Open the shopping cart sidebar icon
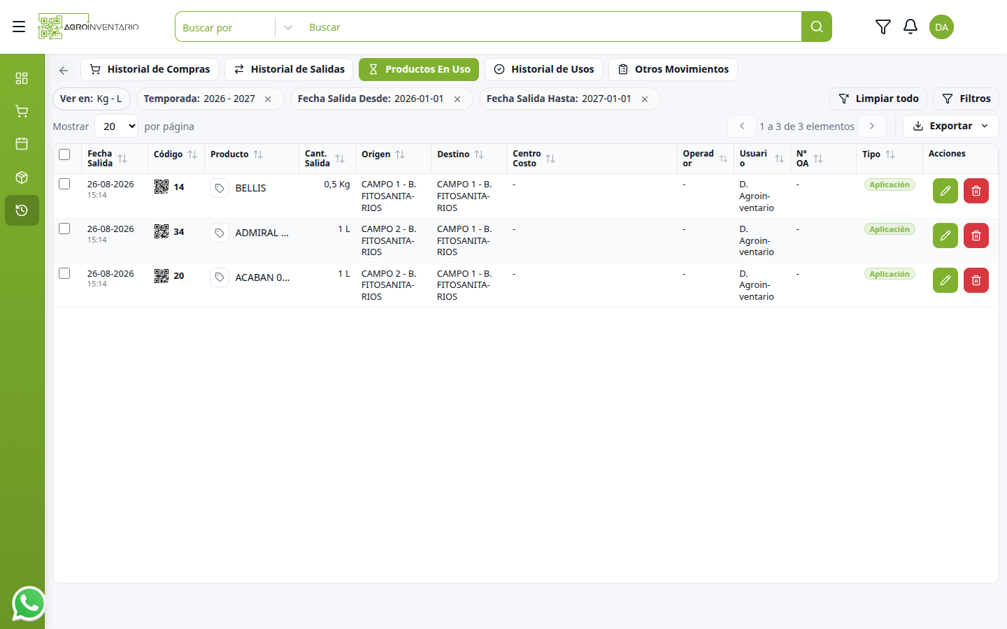The image size is (1007, 629). click(22, 111)
